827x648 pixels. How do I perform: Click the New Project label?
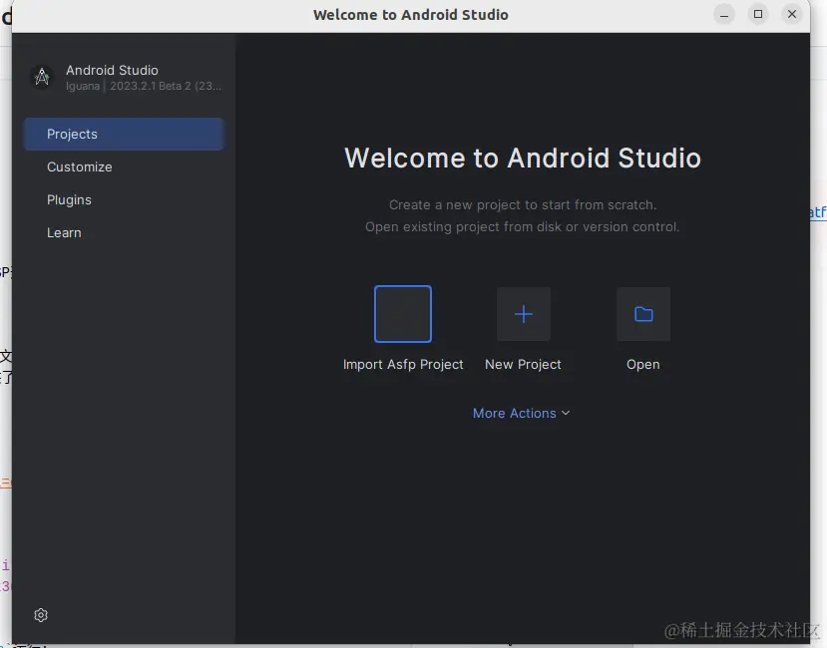(x=523, y=364)
